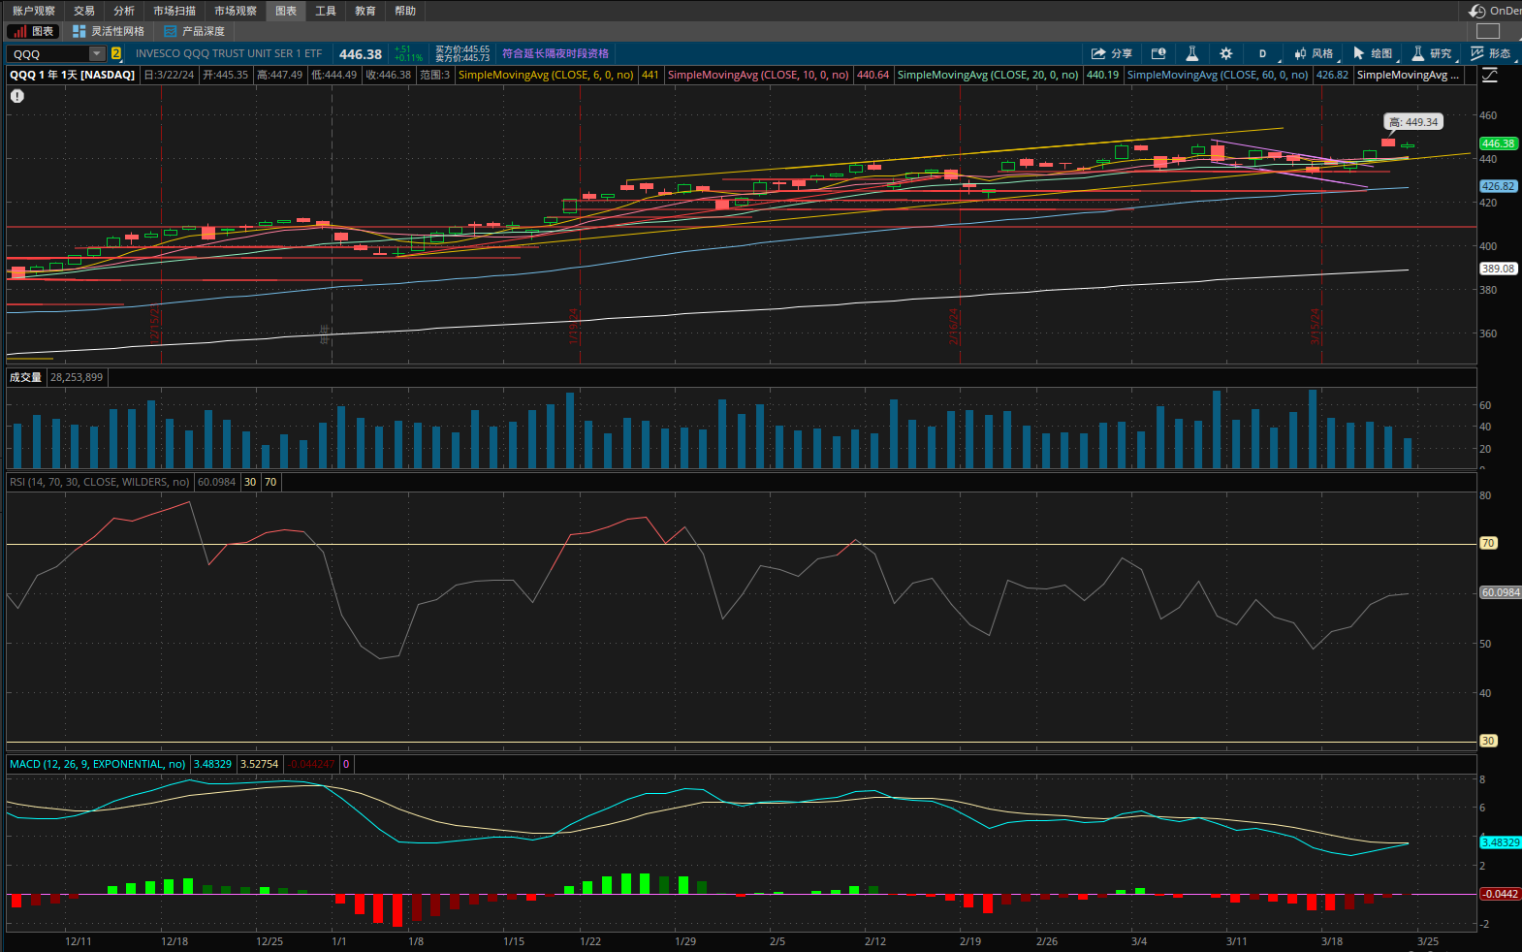Click the SimpleMovingAvg (CLOSE, 6, 0, no) label
Viewport: 1522px width, 952px height.
(546, 75)
